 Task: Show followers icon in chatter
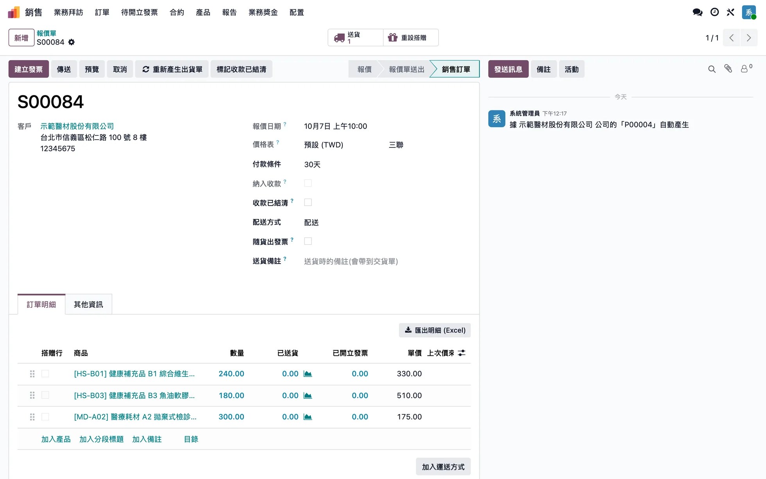point(746,69)
